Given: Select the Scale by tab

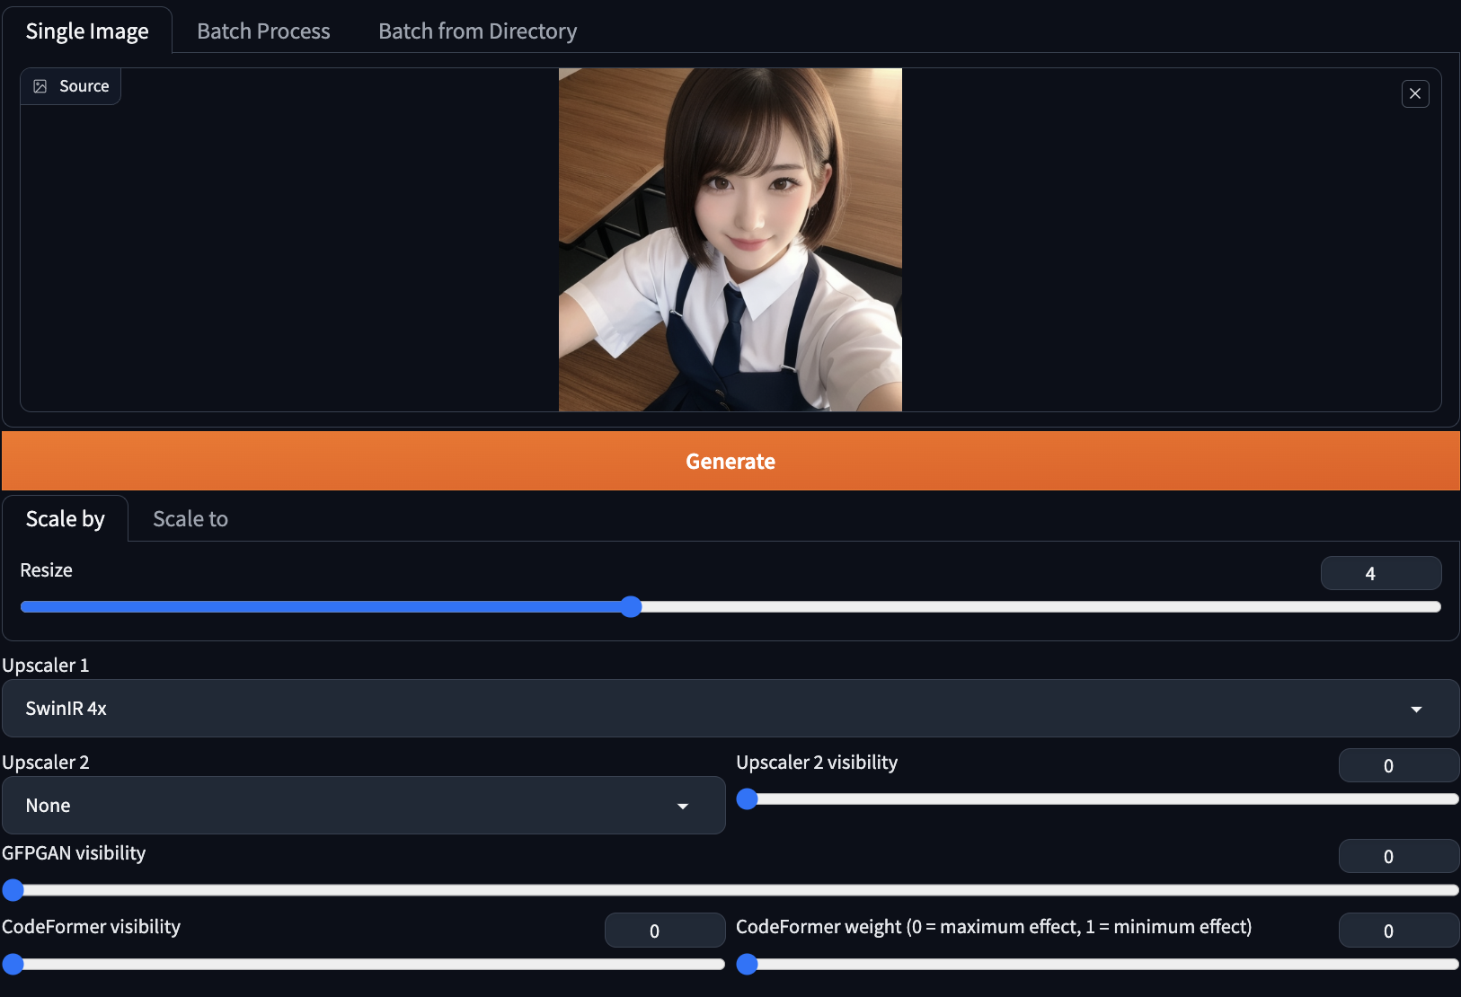Looking at the screenshot, I should (65, 518).
